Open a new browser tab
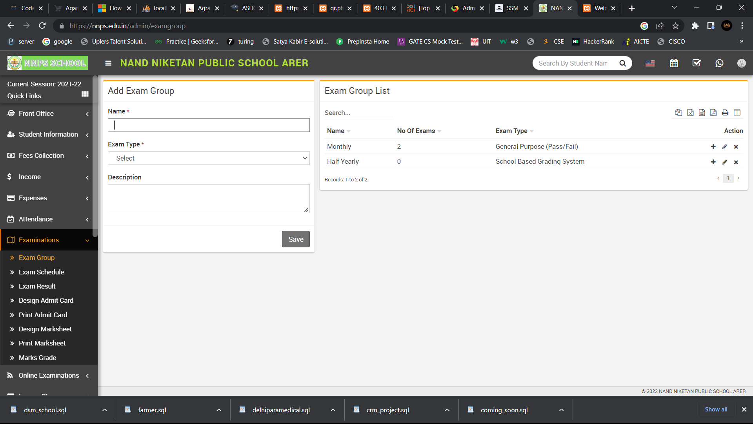753x424 pixels. (x=632, y=8)
